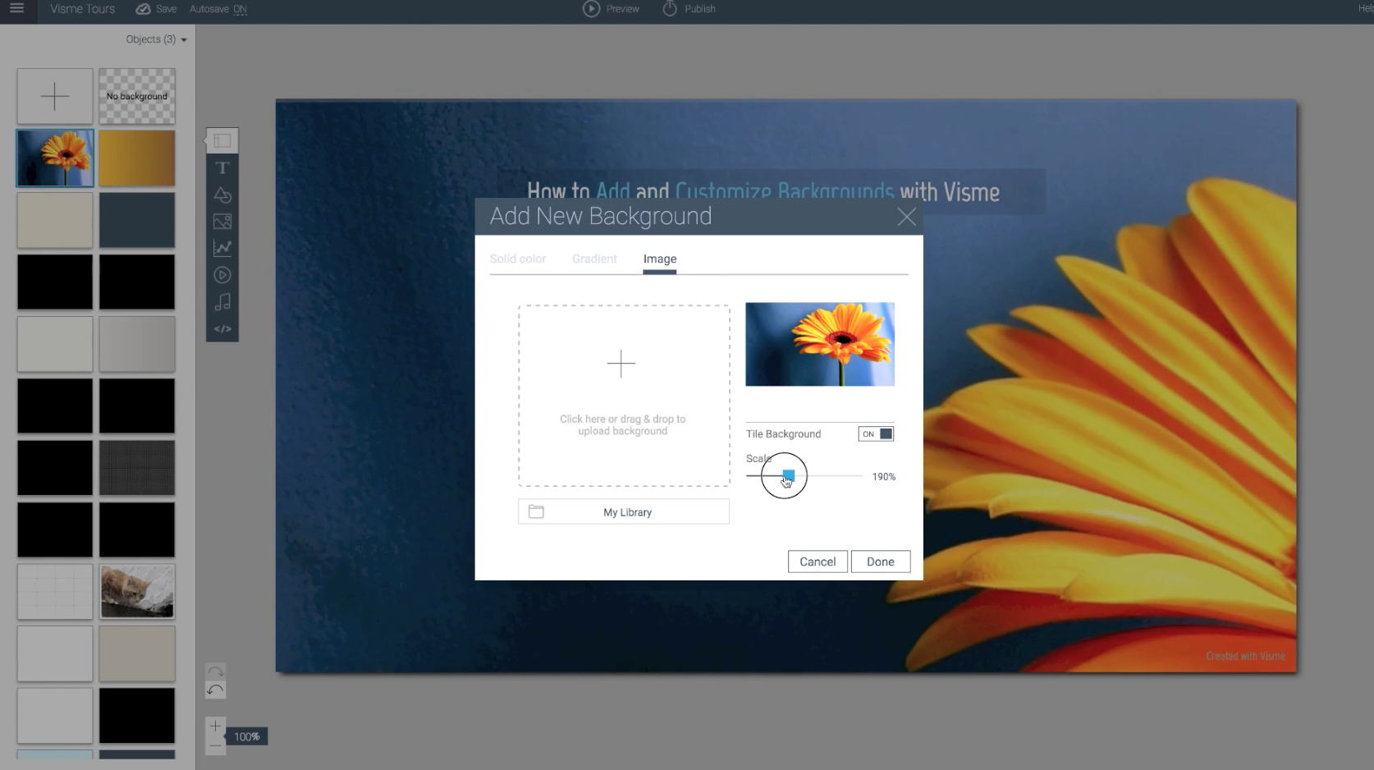
Task: Click the upload background drop area
Action: pyautogui.click(x=624, y=396)
